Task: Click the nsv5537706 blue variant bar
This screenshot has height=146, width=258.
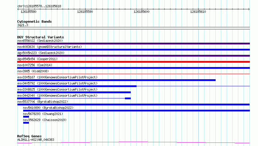Action: [x=133, y=104]
